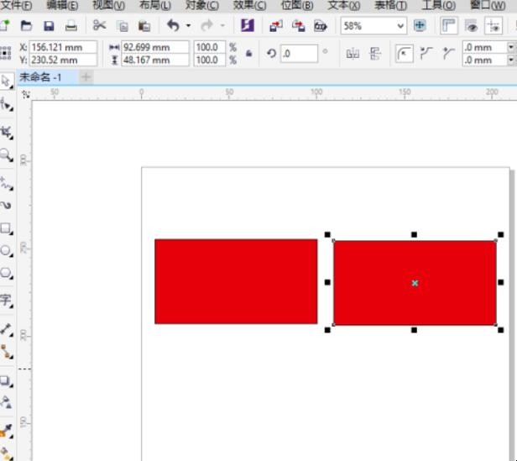Switch to the 未命名 -1 document tab
This screenshot has height=461, width=517.
point(42,76)
